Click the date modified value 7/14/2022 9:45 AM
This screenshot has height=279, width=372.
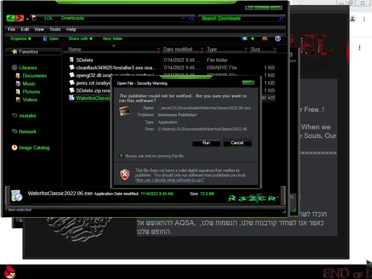point(157,194)
